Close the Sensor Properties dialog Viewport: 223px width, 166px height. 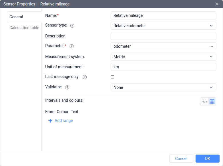click(x=217, y=4)
